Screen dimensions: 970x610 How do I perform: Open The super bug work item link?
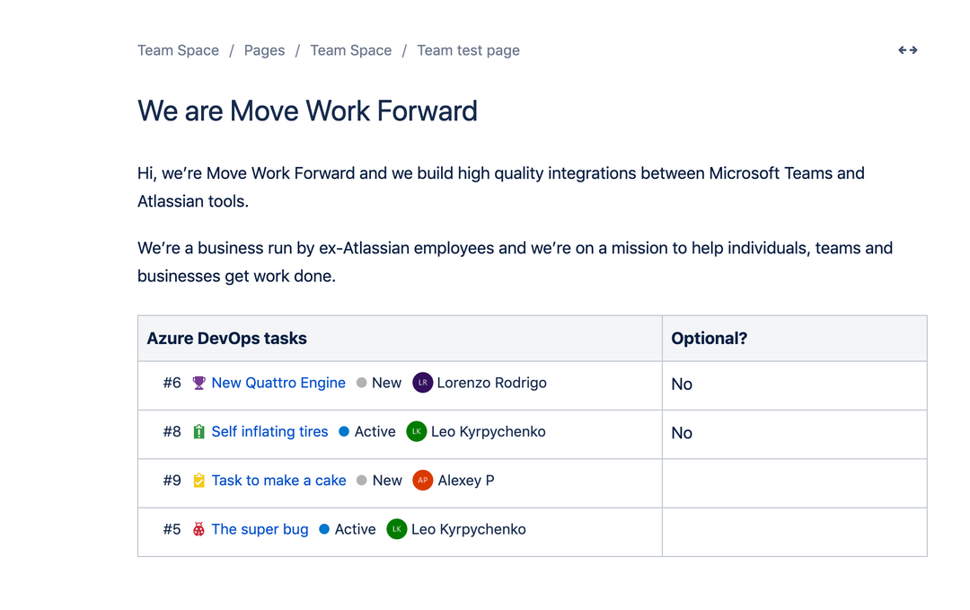click(x=260, y=529)
